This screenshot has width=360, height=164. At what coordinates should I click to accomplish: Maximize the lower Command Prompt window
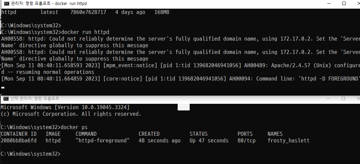click(343, 98)
